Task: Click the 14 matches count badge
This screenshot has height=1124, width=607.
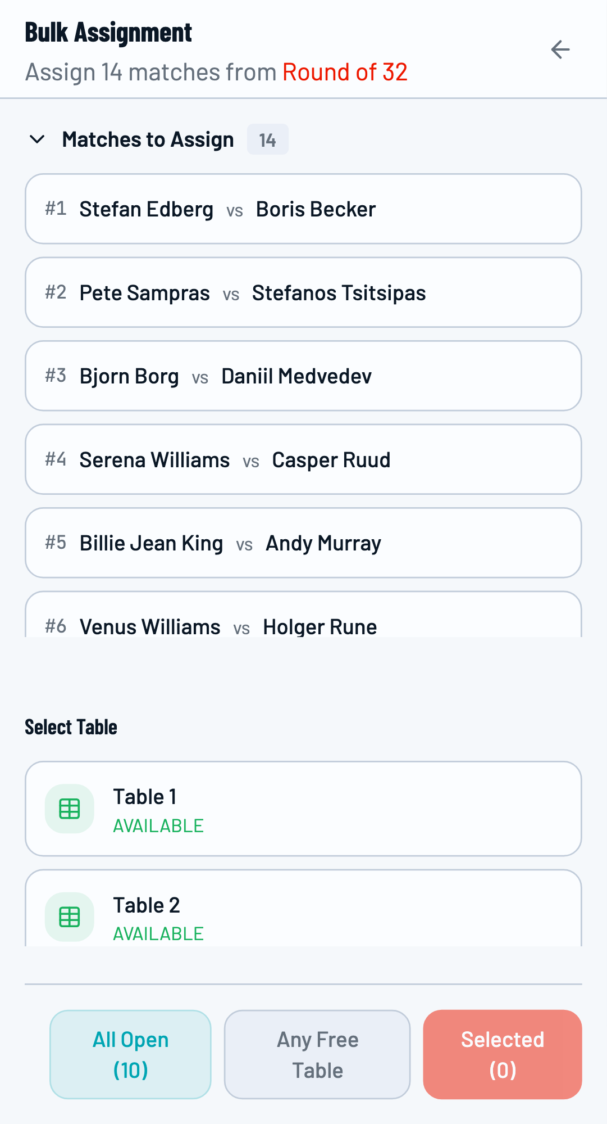Action: pos(267,139)
